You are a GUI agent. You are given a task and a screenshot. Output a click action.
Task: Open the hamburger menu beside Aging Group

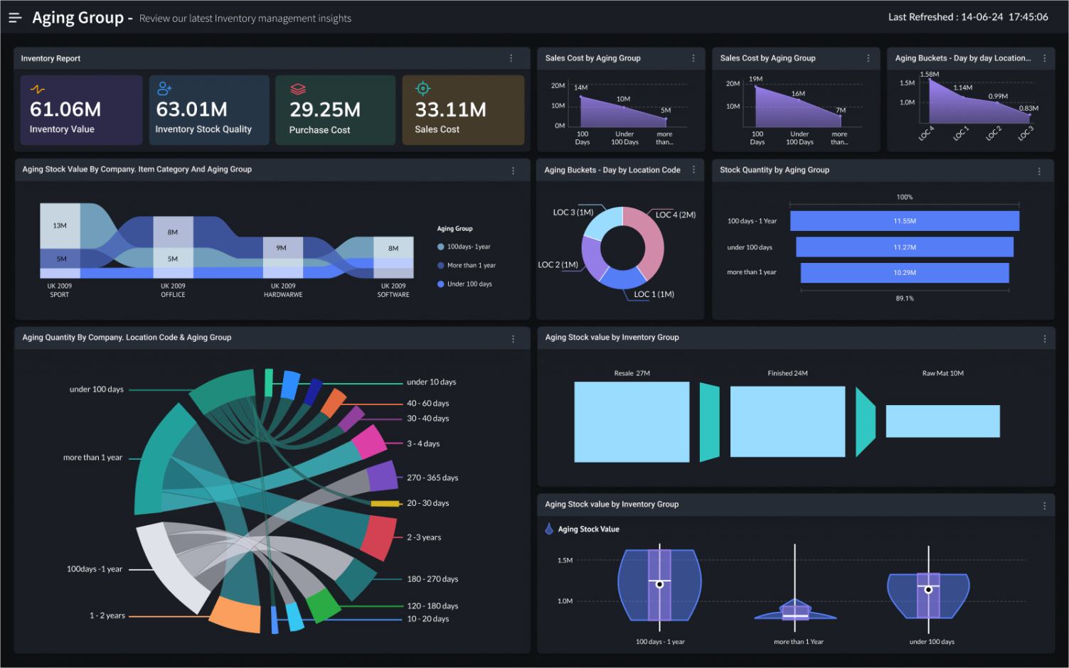[x=15, y=17]
